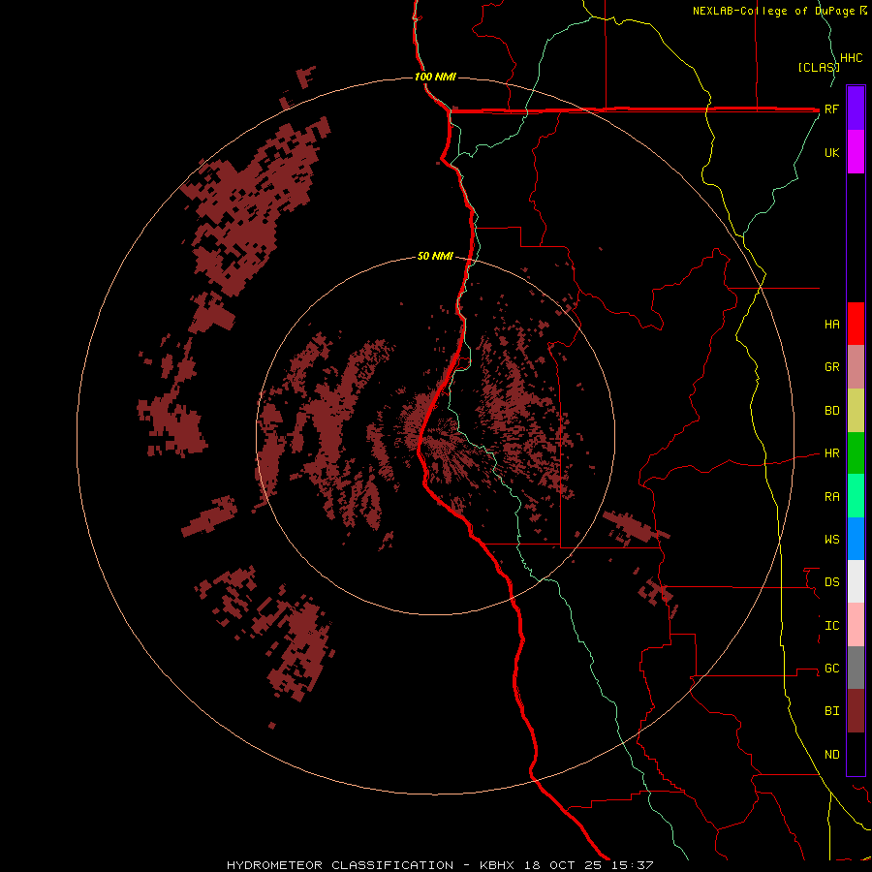Click the UK legend label

point(832,153)
